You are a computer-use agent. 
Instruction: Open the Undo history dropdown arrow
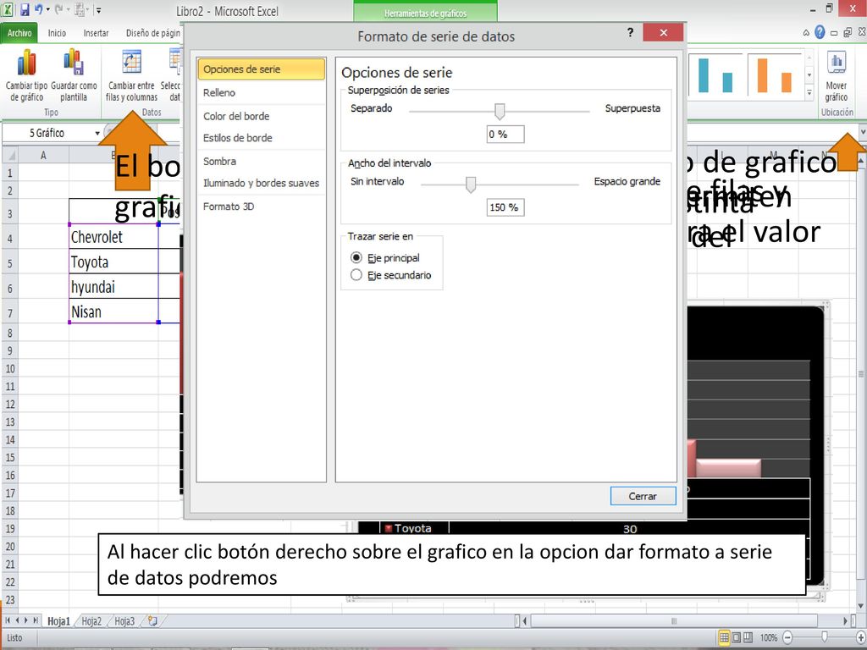click(x=47, y=9)
